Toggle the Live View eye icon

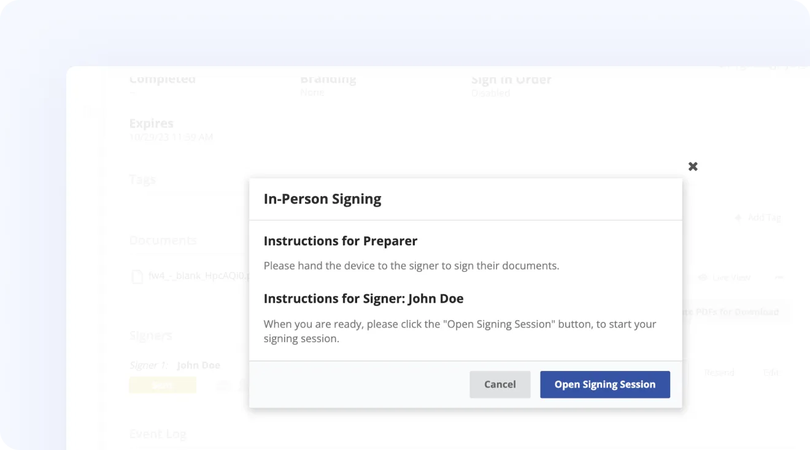703,277
